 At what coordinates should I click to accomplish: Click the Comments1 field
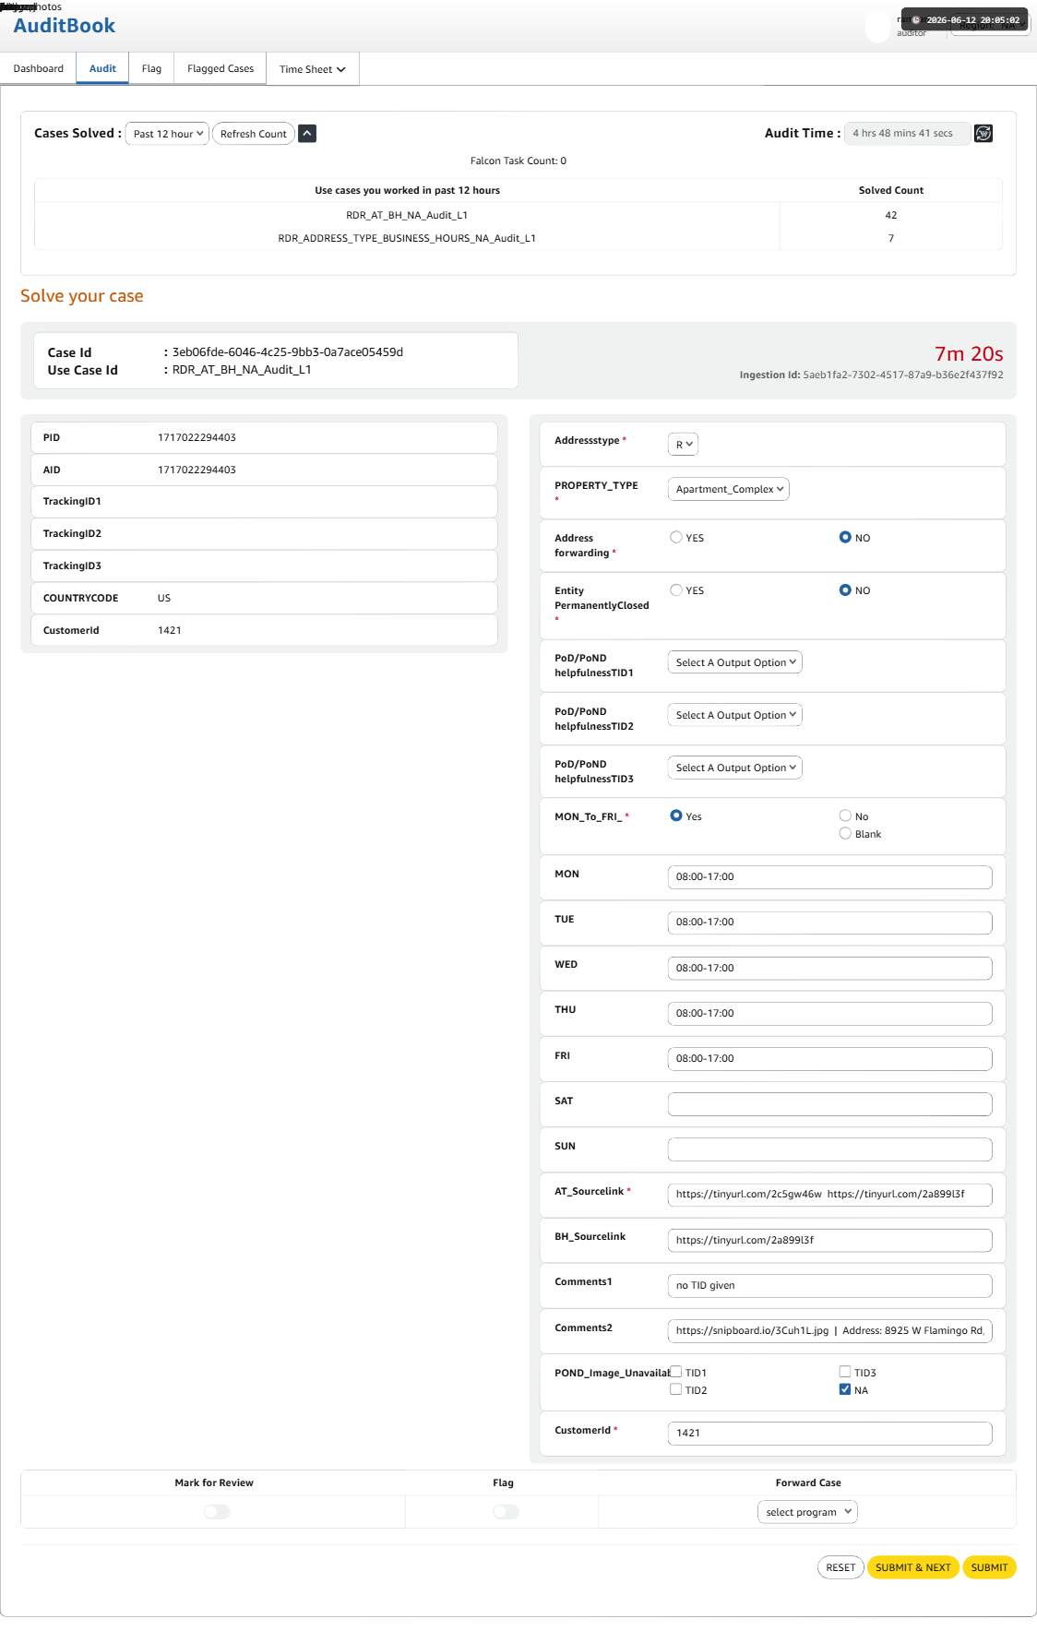(x=830, y=1286)
